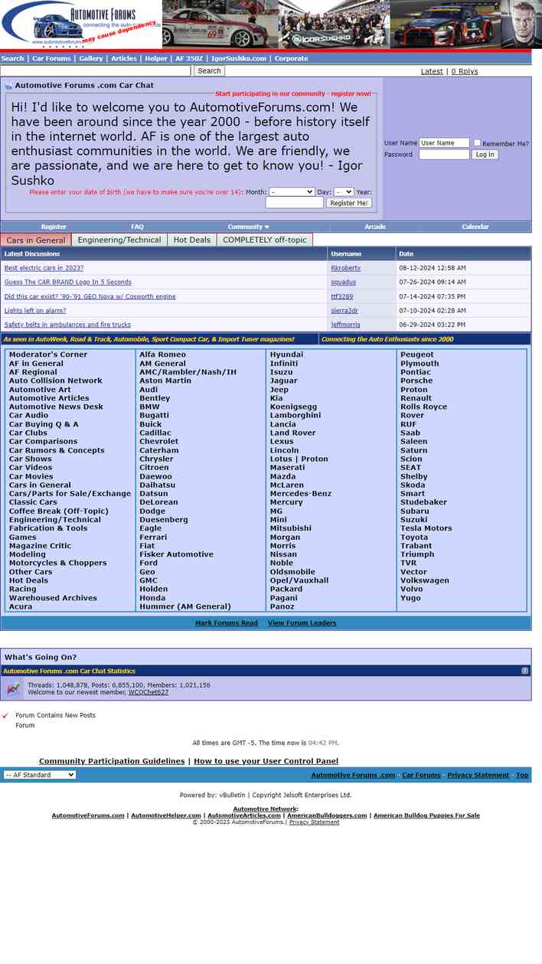Screen dimensions: 542x964
Task: View sierra3dr user profile
Action: [x=344, y=311]
